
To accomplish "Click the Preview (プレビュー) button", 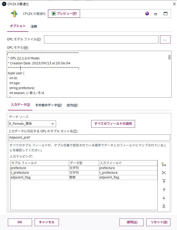I will [x=64, y=14].
